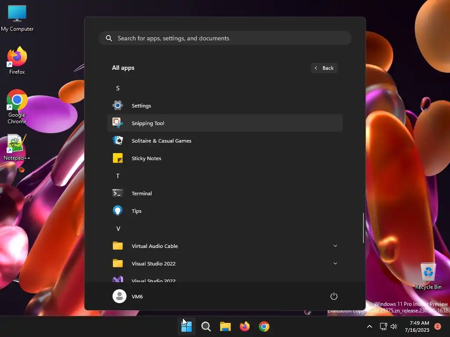Open the power options button

(334, 296)
